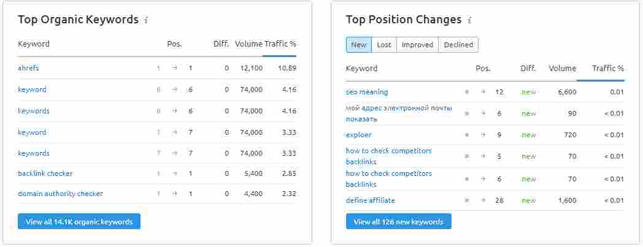
Task: Click domain authority checker keyword
Action: pos(60,194)
